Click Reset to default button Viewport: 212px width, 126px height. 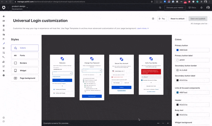click(x=178, y=19)
